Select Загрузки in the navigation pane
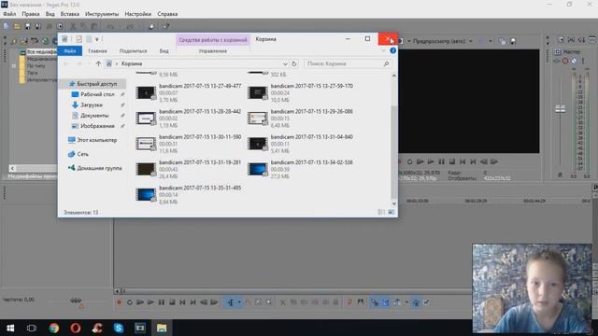 coord(92,105)
